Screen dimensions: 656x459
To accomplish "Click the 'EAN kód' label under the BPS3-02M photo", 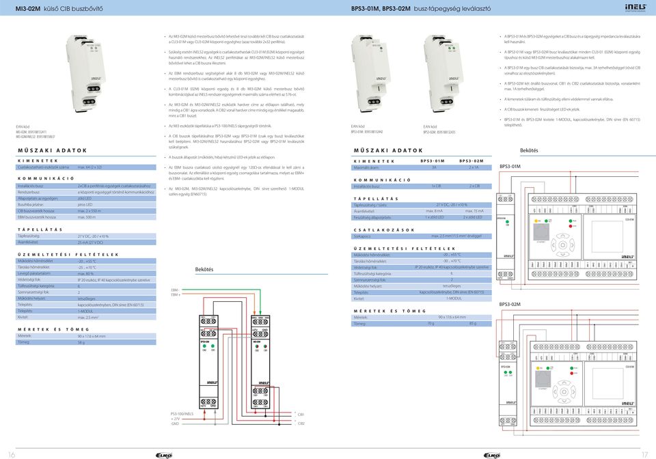I will (x=430, y=126).
